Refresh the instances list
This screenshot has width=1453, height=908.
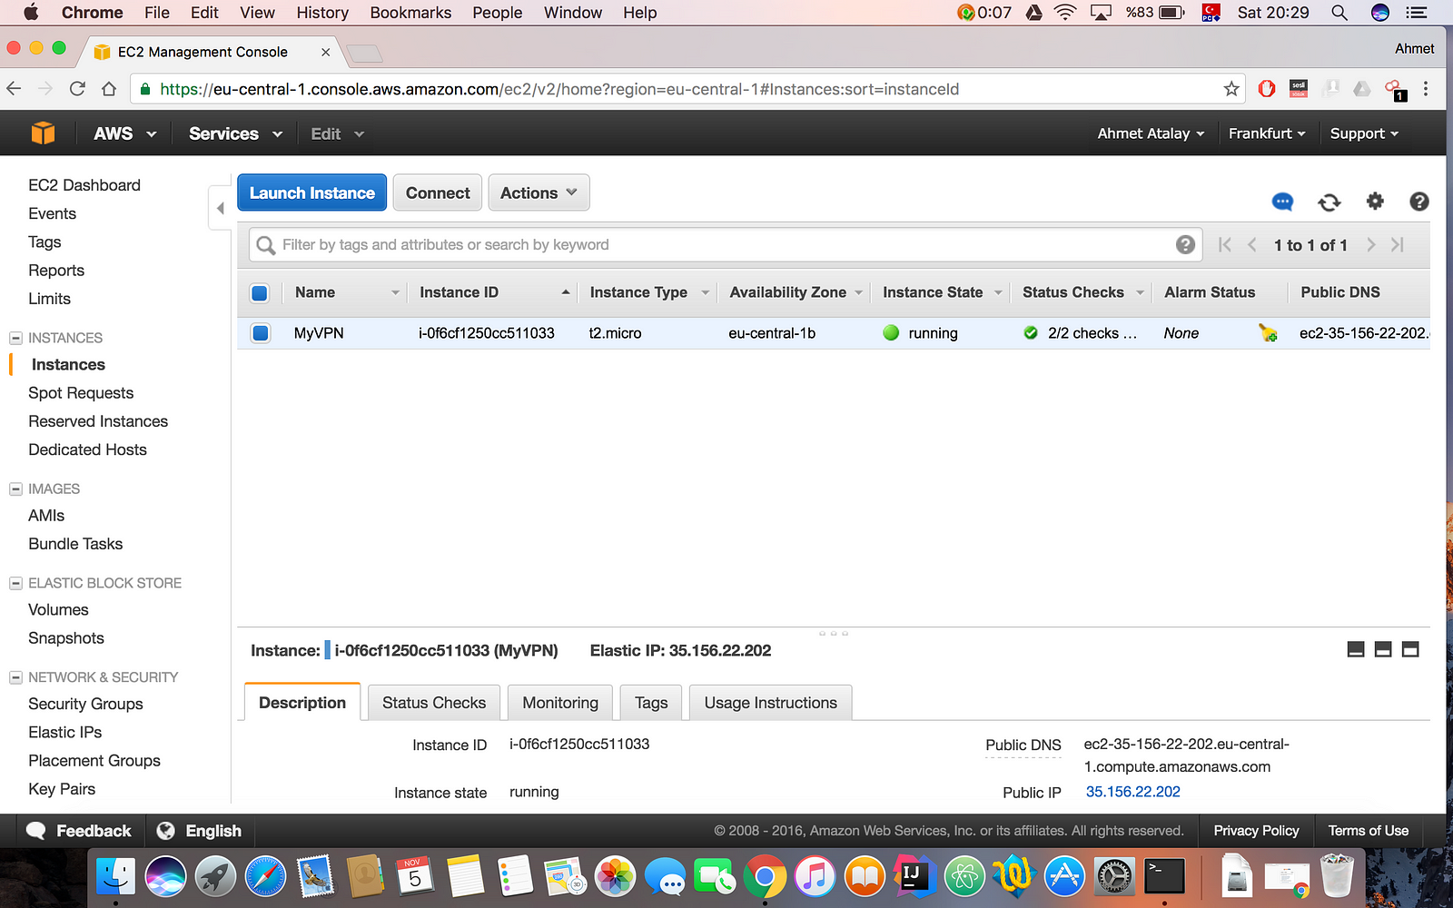1329,202
